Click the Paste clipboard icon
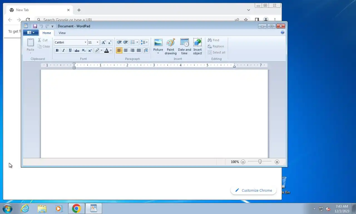Viewport: 356px width, 214px height. click(x=30, y=43)
